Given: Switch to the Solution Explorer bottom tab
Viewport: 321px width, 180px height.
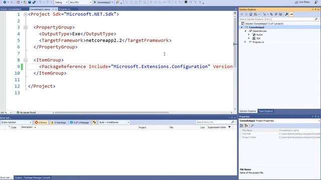Looking at the screenshot, I should pos(248,111).
